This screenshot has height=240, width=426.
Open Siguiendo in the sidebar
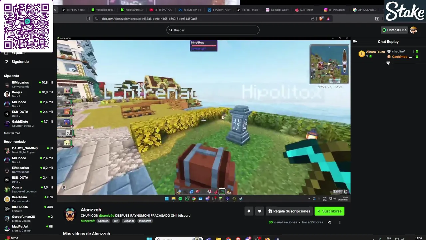point(20,62)
